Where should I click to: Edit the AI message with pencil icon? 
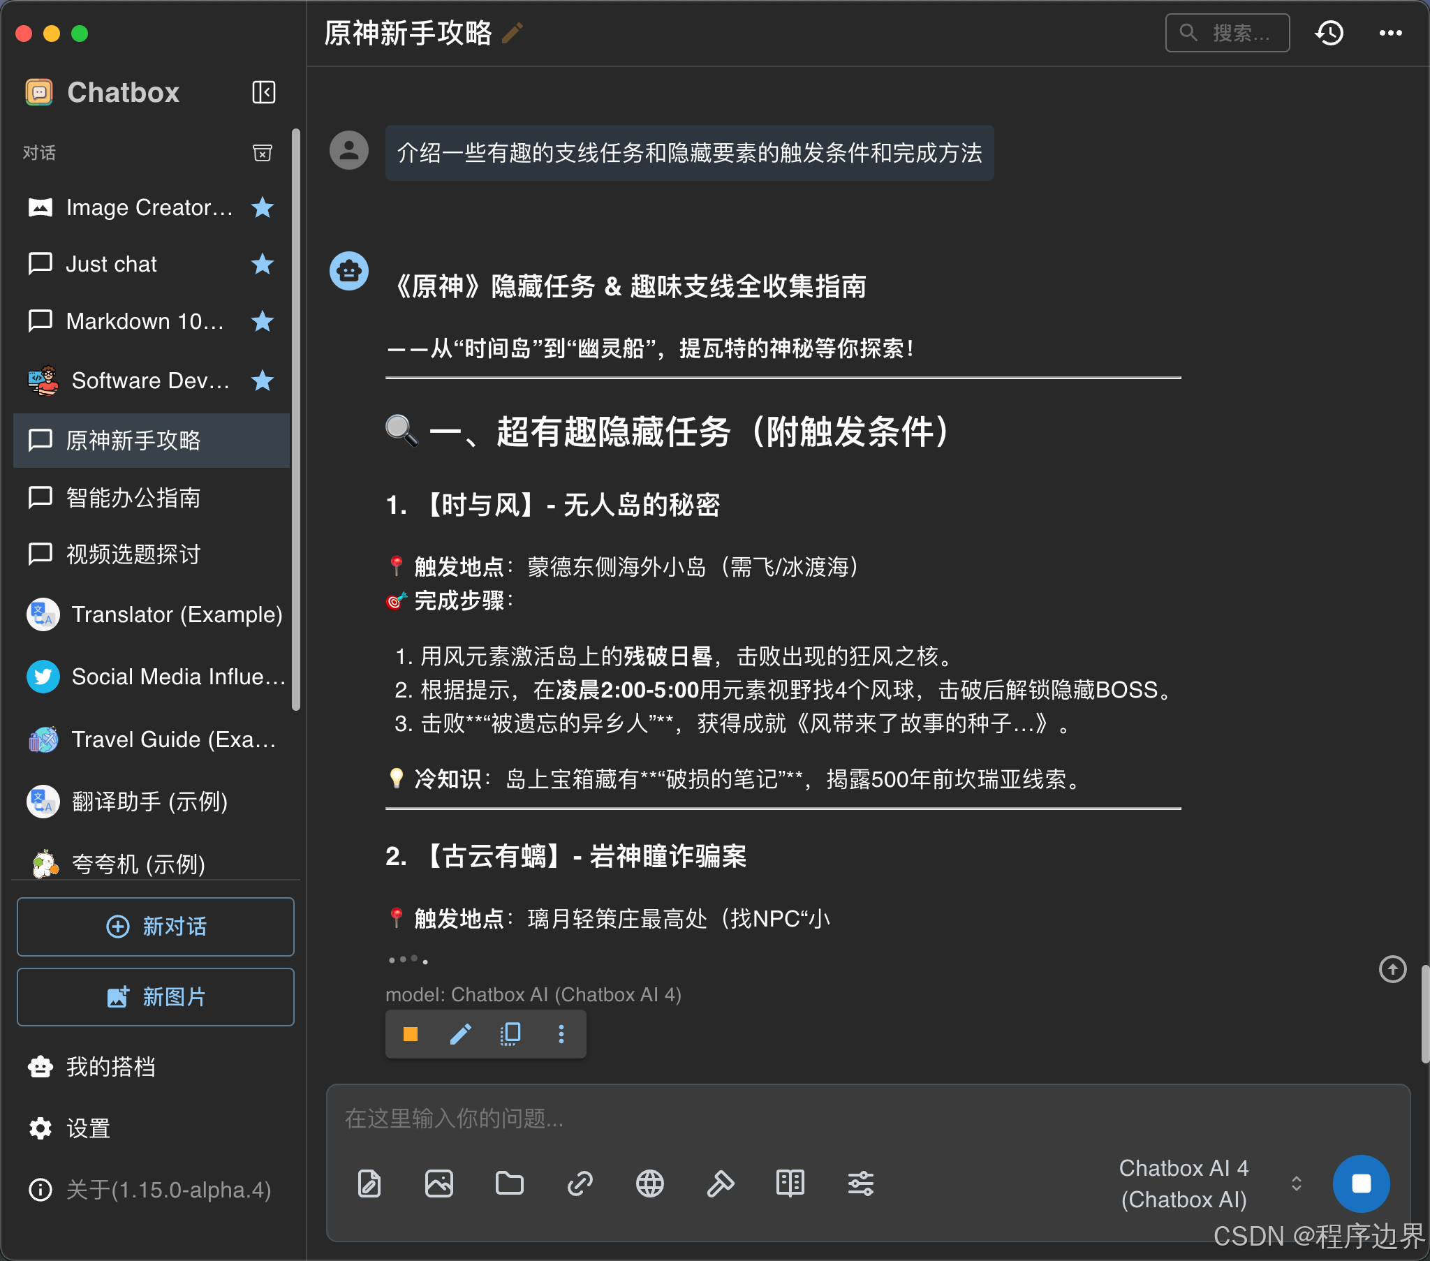[460, 1033]
